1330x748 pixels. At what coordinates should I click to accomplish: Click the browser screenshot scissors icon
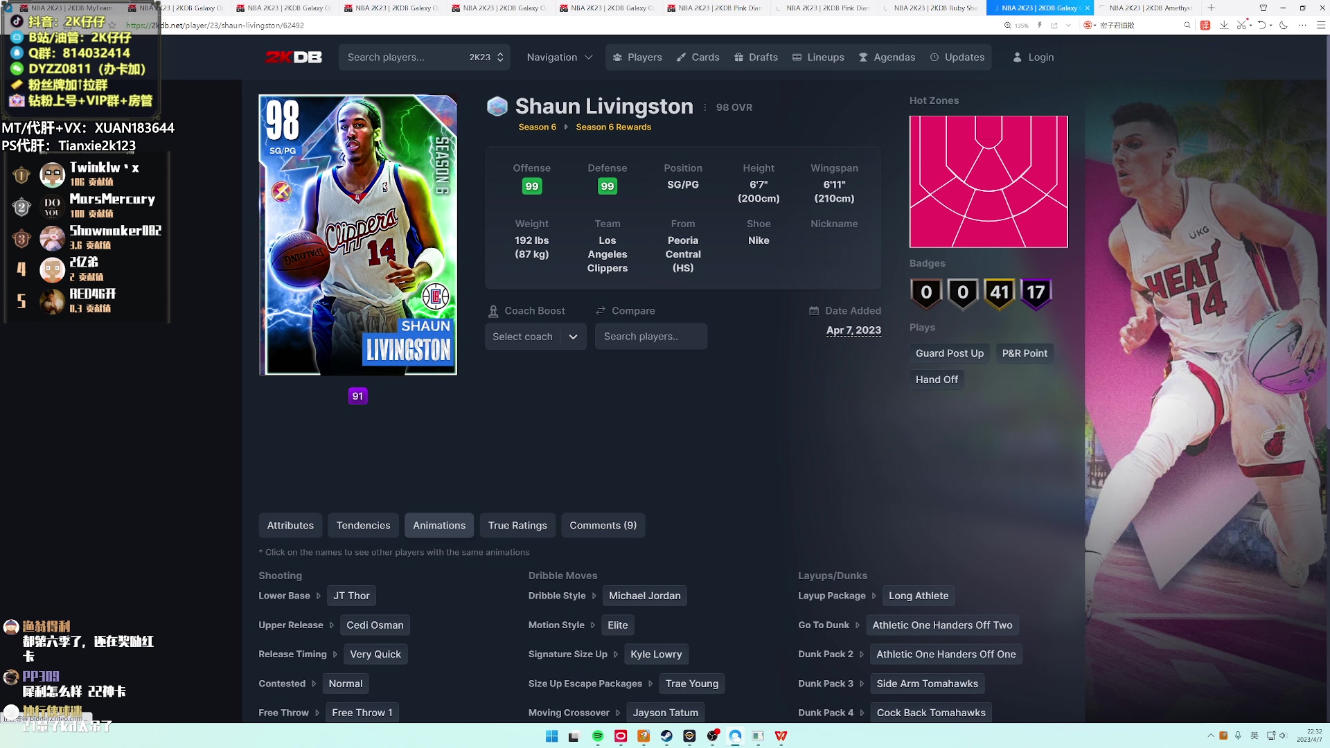[1241, 25]
